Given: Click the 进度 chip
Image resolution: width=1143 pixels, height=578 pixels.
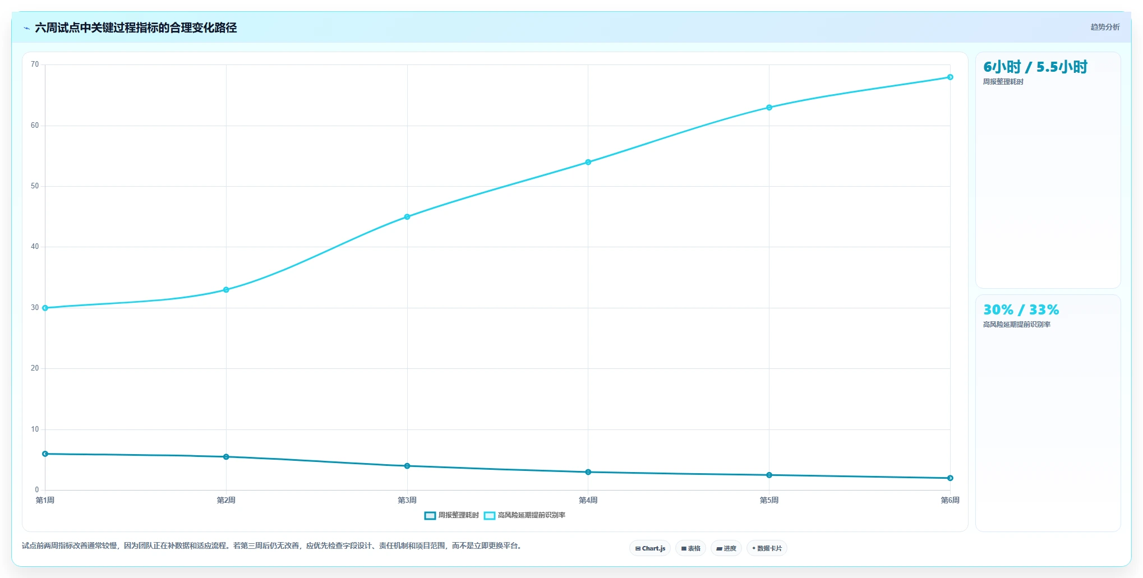Looking at the screenshot, I should tap(726, 548).
